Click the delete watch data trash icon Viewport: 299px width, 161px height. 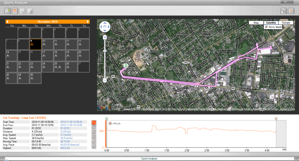pos(30,11)
